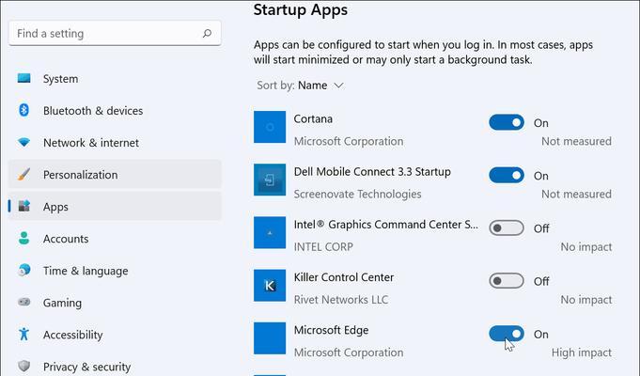
Task: Click the Killer Control Center K icon
Action: coord(270,286)
